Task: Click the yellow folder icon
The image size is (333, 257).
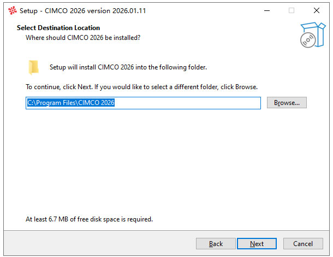Action: point(33,67)
